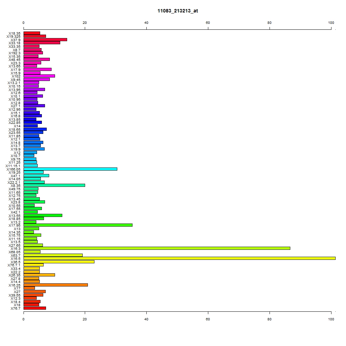Viewport: 346px width, 346px height.
Task: Click the X17 row label
Action: [x=17, y=289]
